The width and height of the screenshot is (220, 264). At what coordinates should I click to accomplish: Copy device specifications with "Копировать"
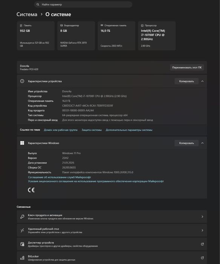click(x=186, y=81)
